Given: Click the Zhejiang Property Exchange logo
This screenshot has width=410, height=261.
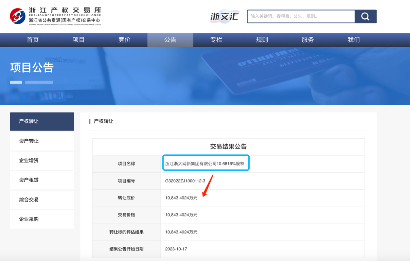Looking at the screenshot, I should click(x=55, y=16).
